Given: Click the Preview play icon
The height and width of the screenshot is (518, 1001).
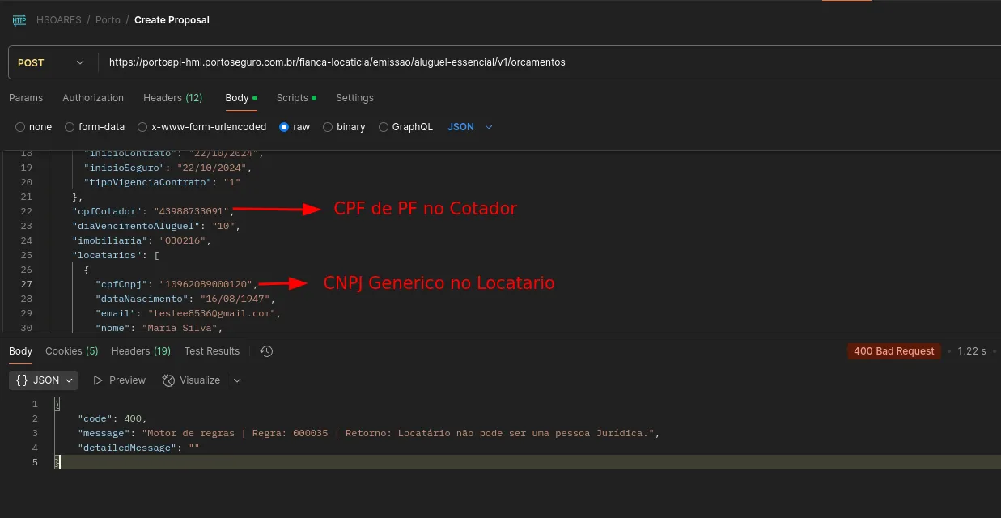Looking at the screenshot, I should click(x=98, y=380).
